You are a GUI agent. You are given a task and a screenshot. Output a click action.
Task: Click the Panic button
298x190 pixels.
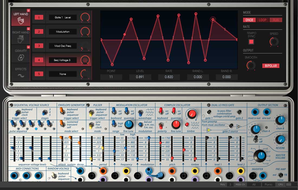[268, 185]
